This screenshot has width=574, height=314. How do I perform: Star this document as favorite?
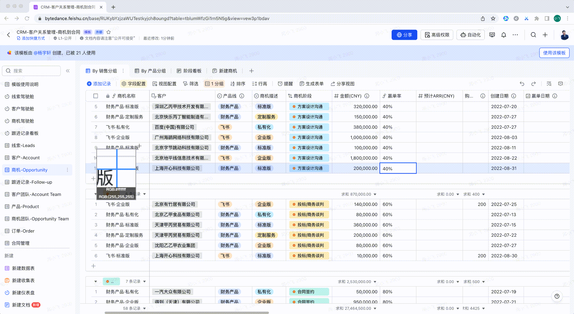pos(108,32)
